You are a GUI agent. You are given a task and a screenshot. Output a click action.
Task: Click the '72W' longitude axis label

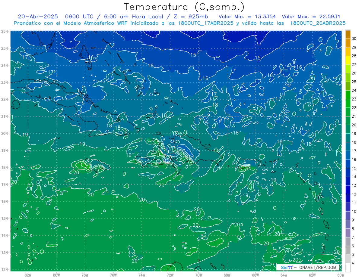click(x=170, y=275)
